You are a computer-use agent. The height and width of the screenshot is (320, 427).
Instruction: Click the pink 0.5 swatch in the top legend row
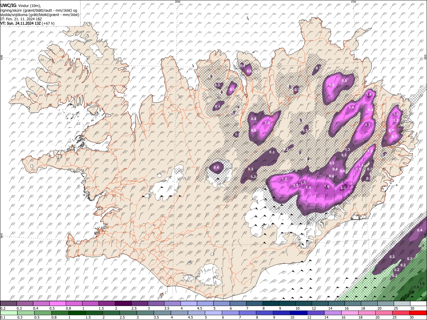point(57,304)
